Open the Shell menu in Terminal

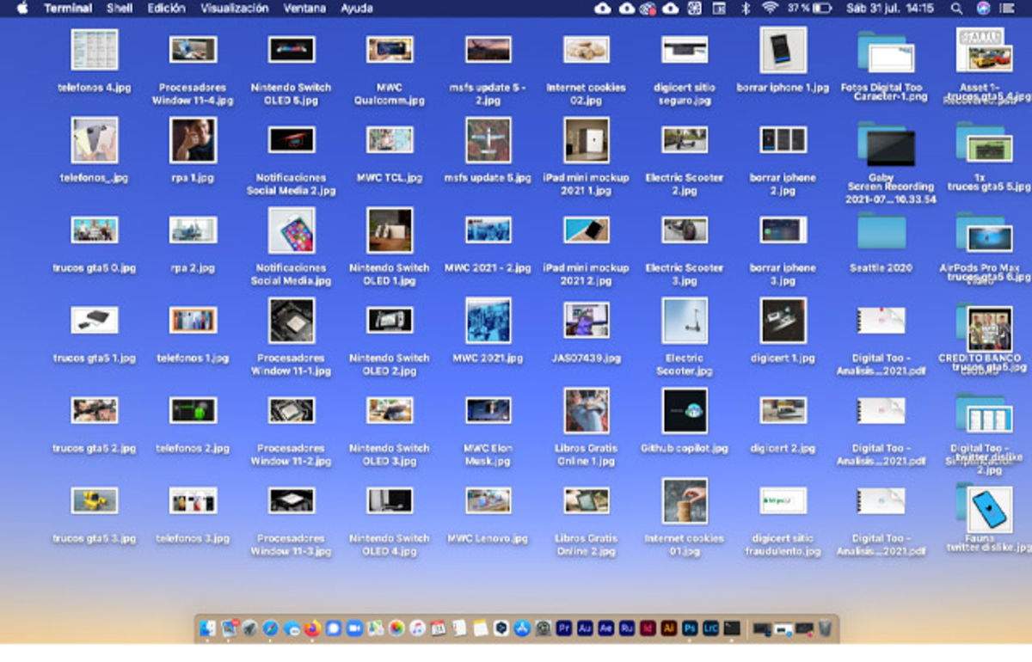coord(120,9)
